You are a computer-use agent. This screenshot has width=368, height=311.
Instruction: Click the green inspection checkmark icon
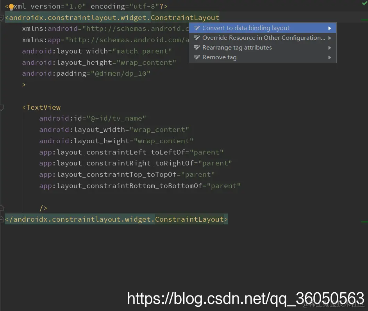pos(365,3)
